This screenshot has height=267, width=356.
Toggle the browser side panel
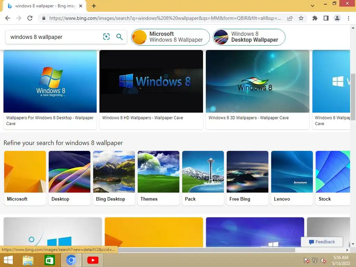tap(326, 18)
